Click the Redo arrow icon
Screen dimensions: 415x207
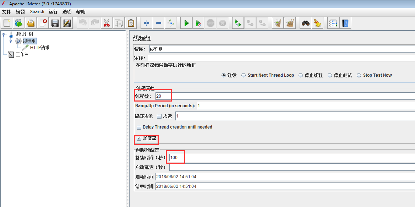tap(94, 23)
